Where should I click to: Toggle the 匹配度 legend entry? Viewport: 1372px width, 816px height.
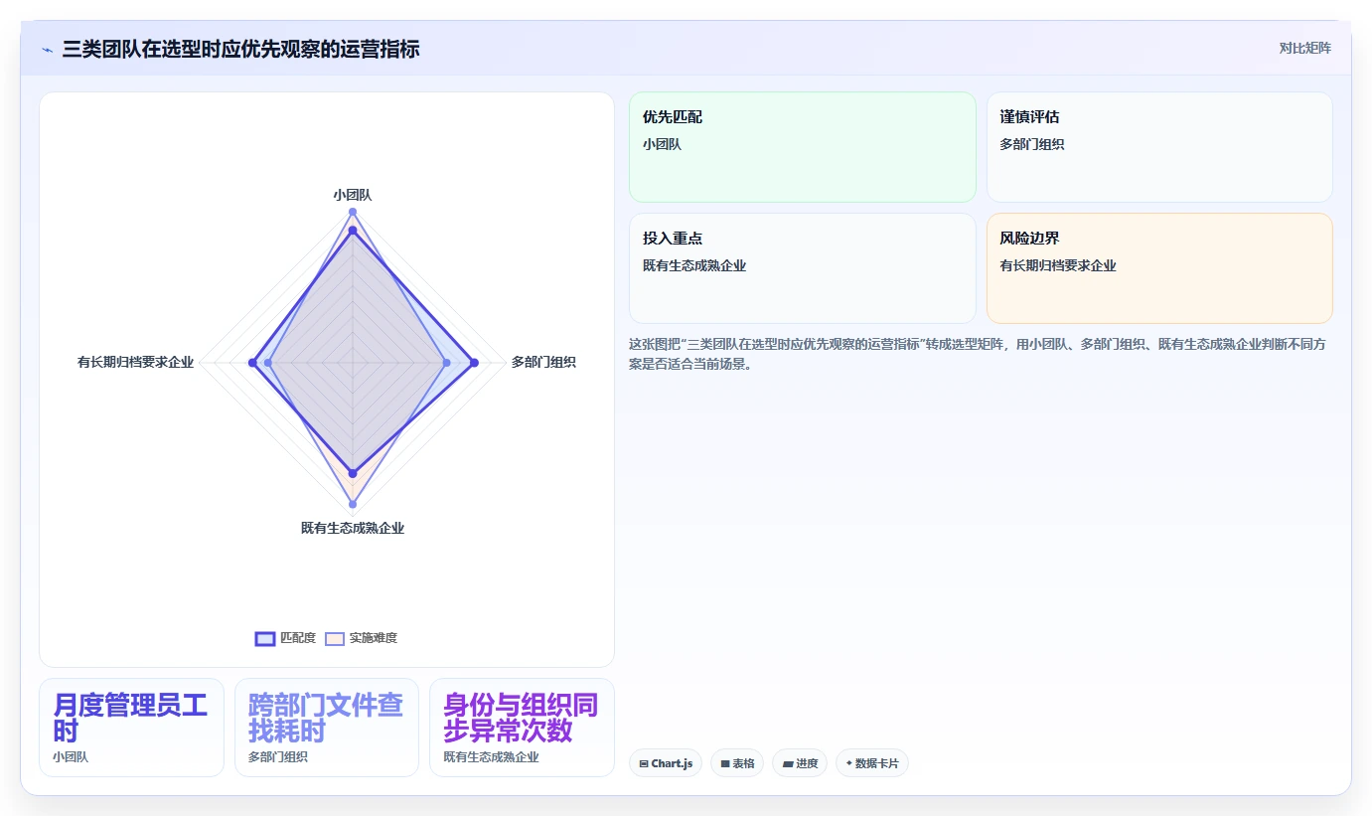[286, 638]
